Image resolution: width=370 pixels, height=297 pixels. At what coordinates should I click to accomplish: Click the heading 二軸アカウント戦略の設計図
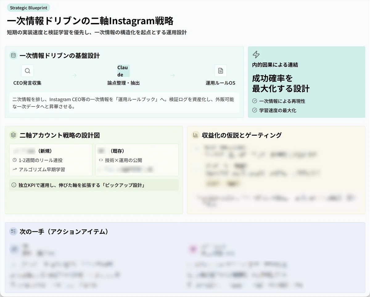(60, 135)
